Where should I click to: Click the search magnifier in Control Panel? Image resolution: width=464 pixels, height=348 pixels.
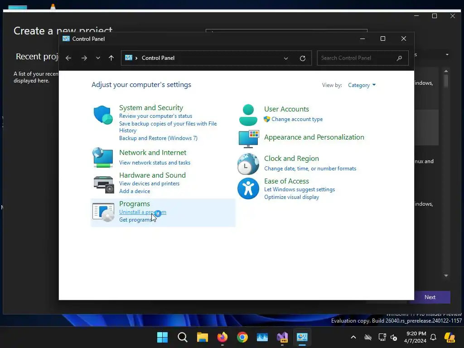tap(399, 58)
